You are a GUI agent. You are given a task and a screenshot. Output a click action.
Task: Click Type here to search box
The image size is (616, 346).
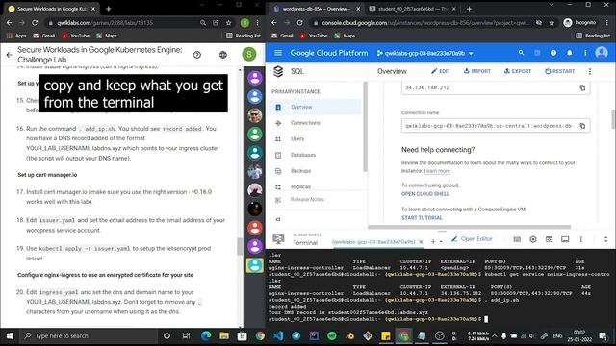pos(89,335)
